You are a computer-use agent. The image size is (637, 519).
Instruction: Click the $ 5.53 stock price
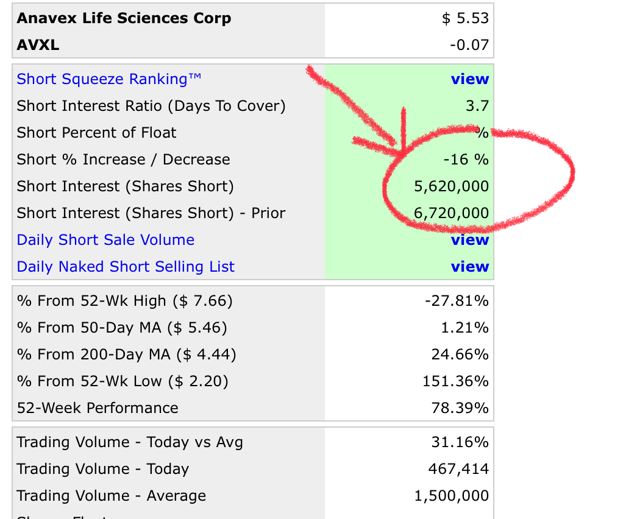465,18
